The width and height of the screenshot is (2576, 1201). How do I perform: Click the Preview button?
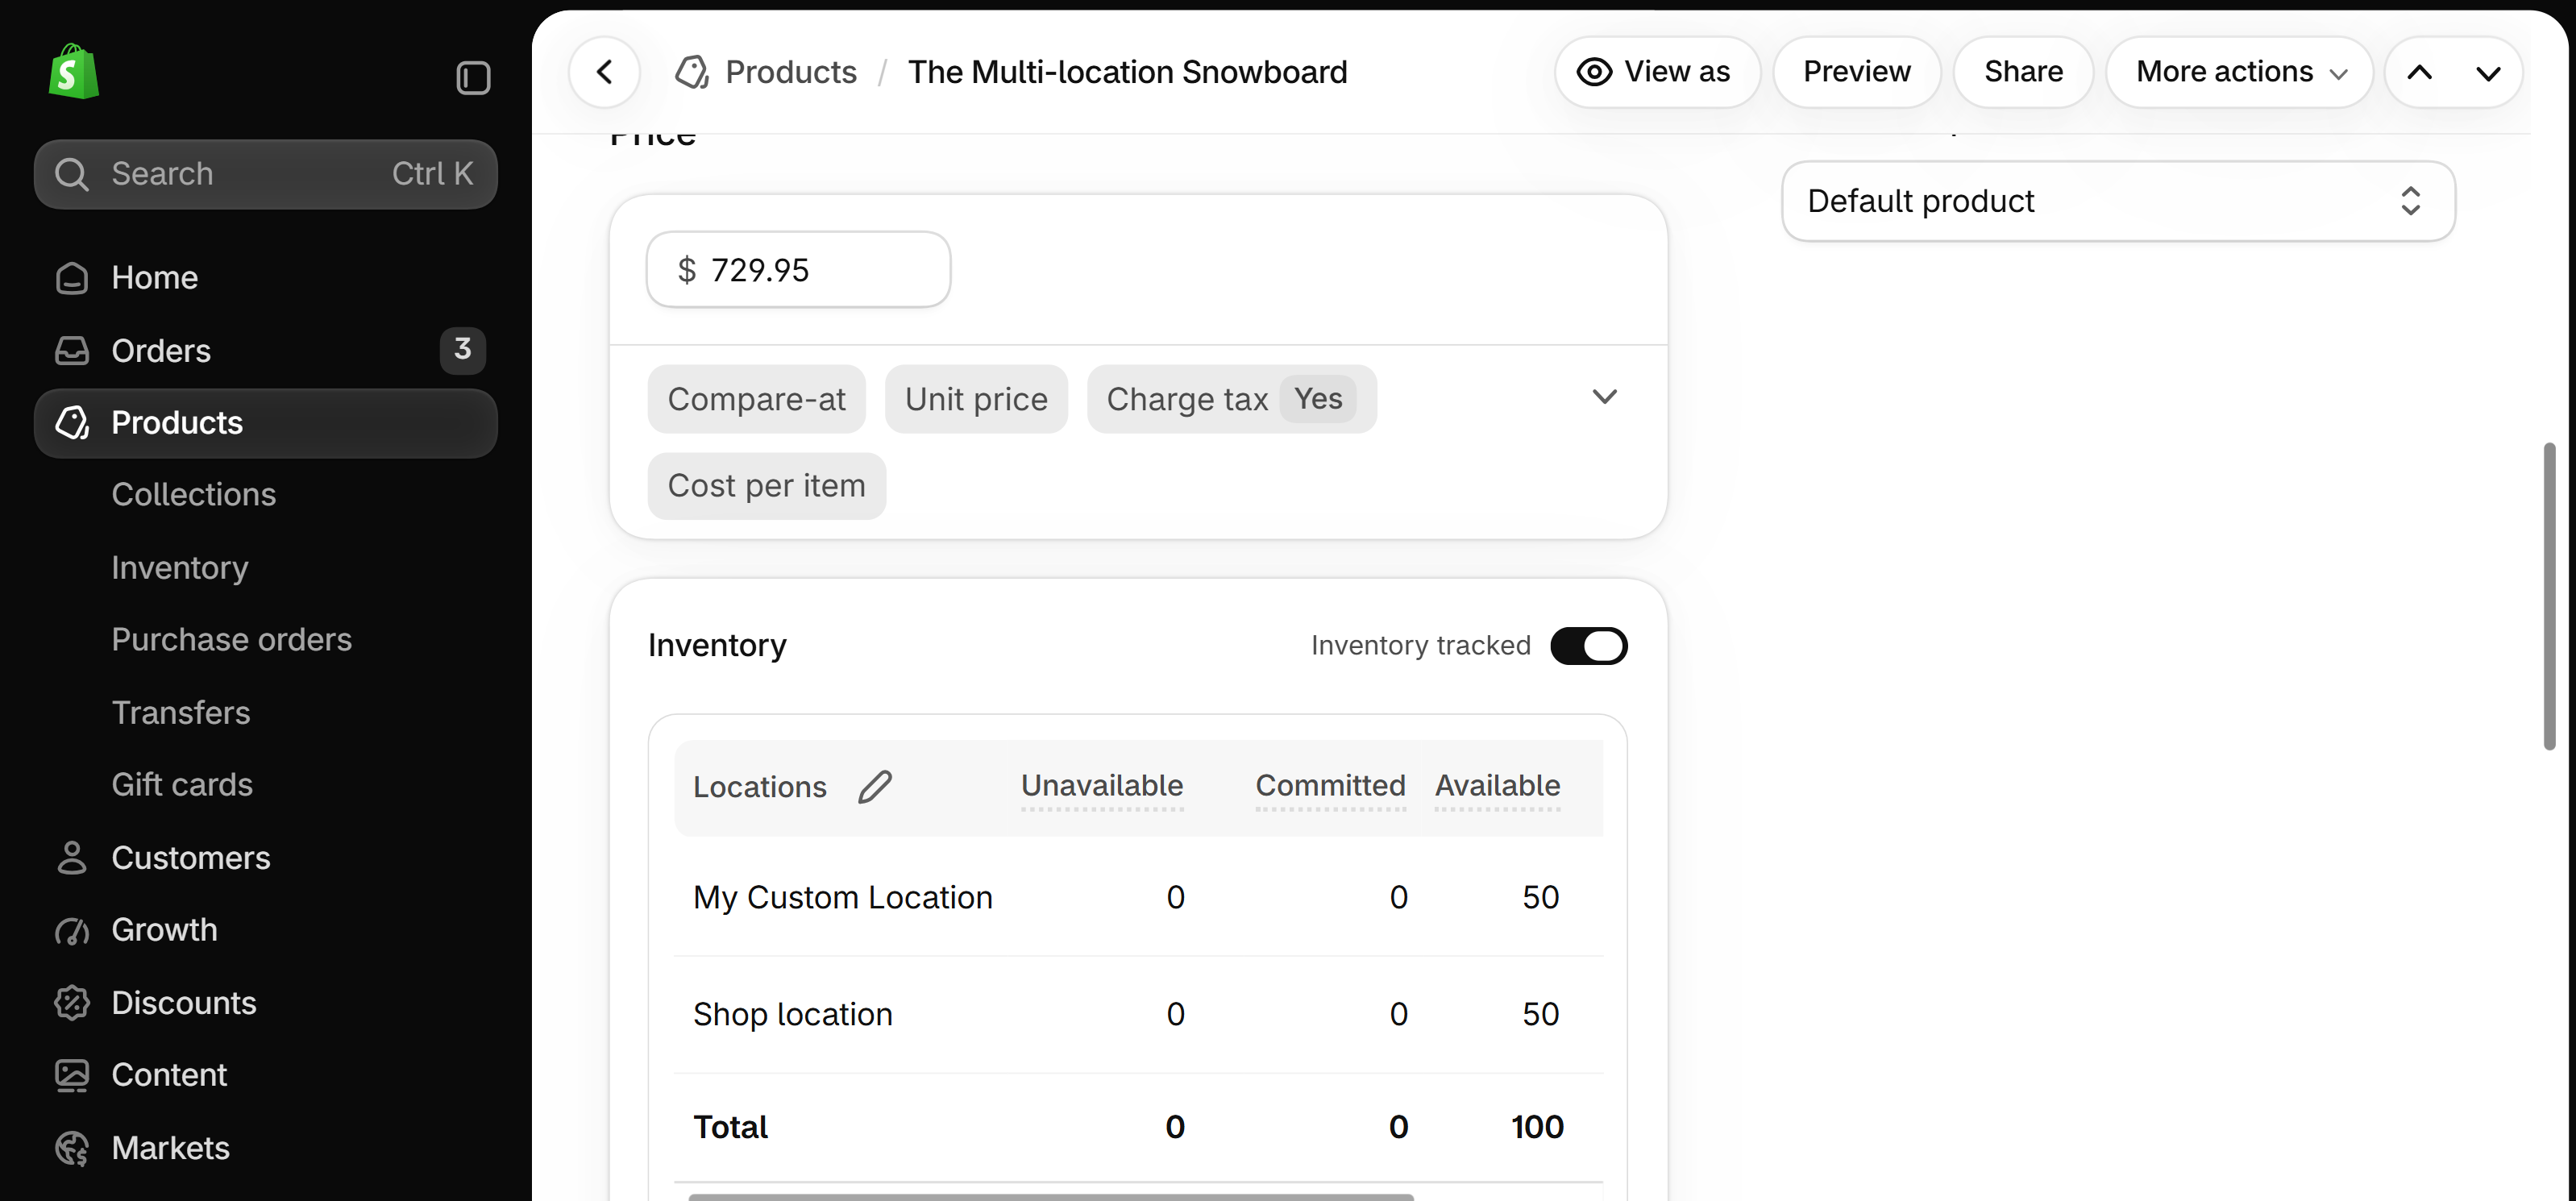click(x=1857, y=72)
